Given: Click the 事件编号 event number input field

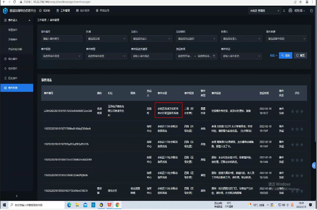Looking at the screenshot, I should click(61, 39).
